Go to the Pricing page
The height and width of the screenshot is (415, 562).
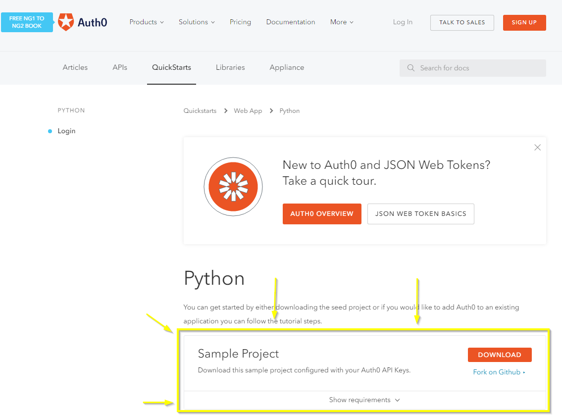click(240, 22)
